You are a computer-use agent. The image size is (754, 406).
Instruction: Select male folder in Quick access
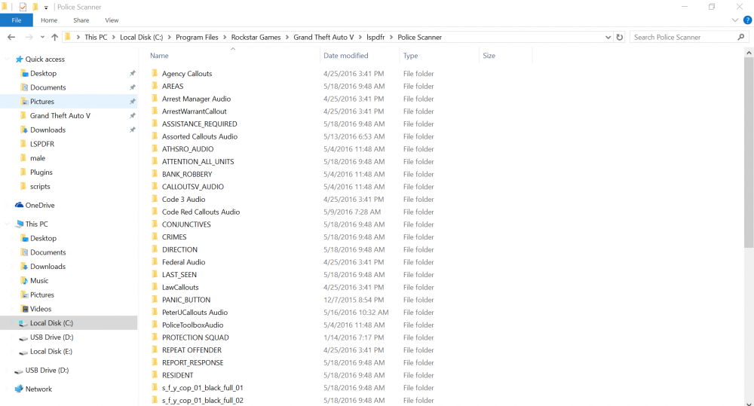coord(38,158)
